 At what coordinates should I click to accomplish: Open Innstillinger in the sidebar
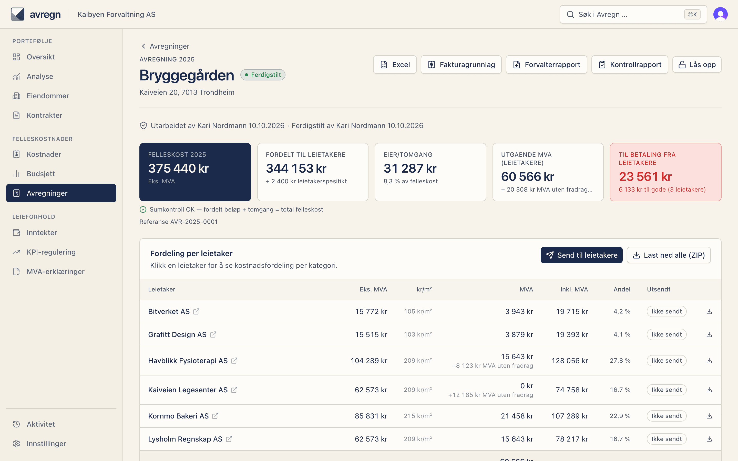pyautogui.click(x=61, y=444)
